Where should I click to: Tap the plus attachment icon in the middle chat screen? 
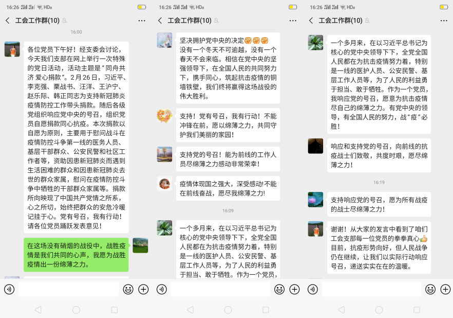pyautogui.click(x=294, y=289)
